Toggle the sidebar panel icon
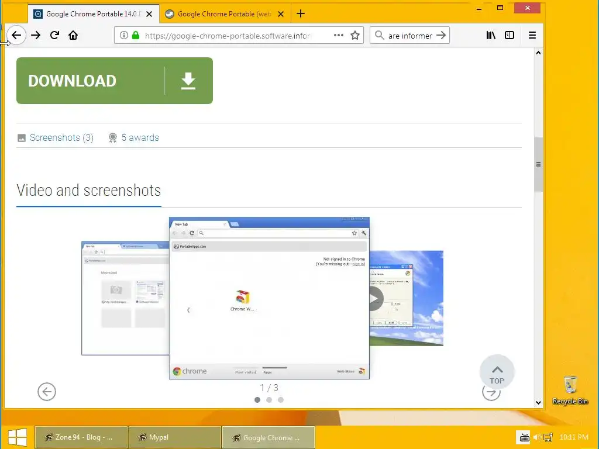599x449 pixels. click(510, 36)
